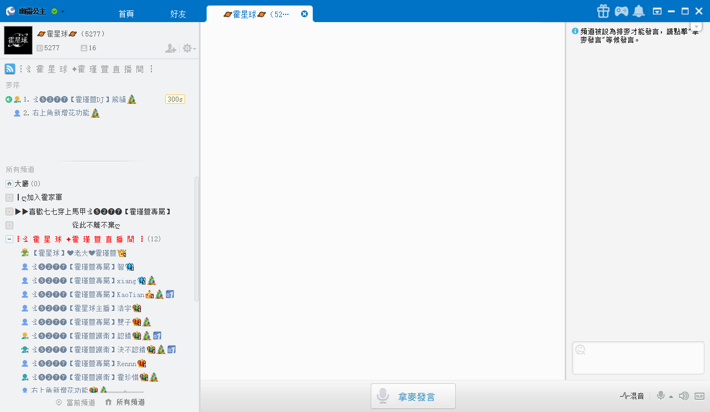Screen dimensions: 710x412
Task: Open the gift icon in the title bar
Action: click(x=603, y=10)
